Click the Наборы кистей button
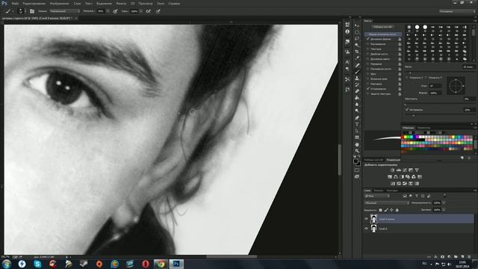 382,27
